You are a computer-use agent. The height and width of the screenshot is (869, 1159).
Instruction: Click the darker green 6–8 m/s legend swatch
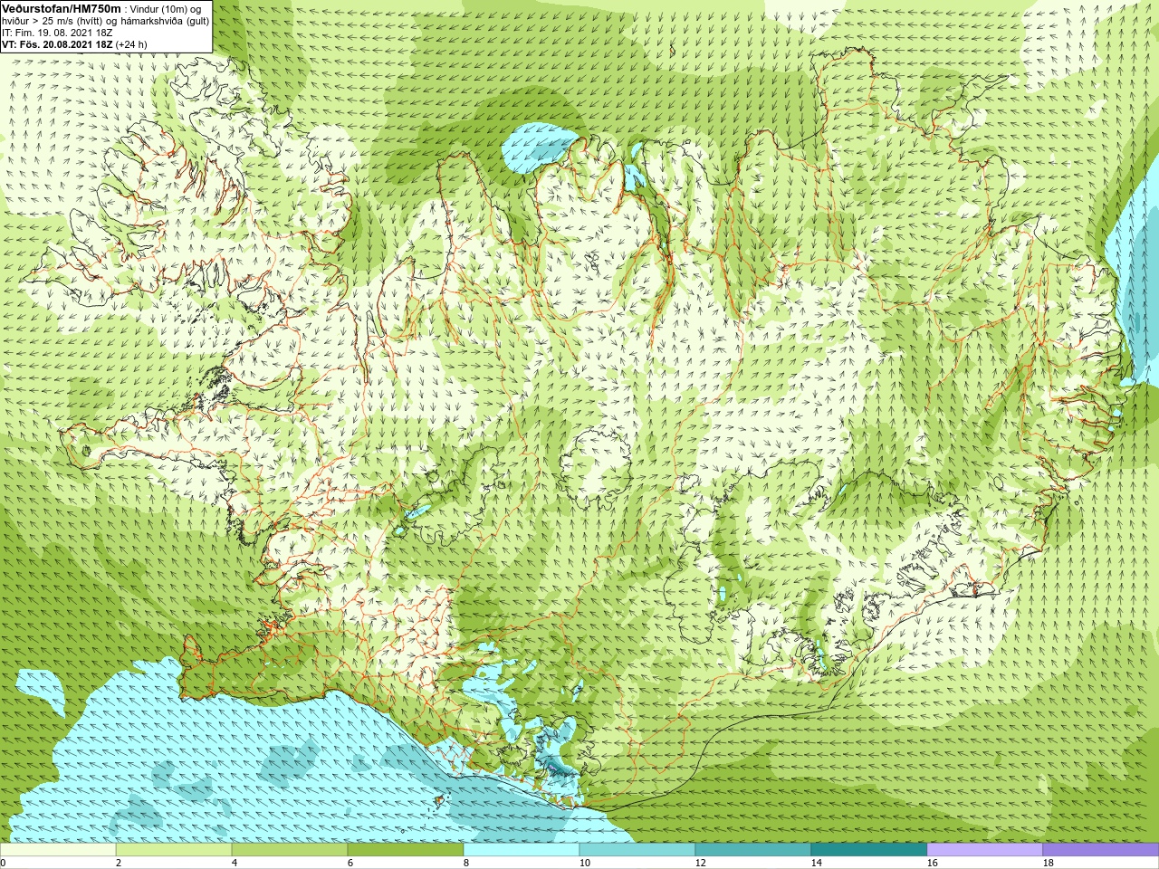pos(406,850)
